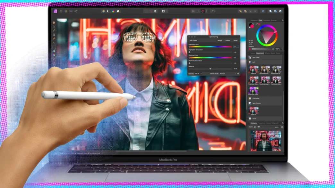The image size is (335, 188).
Task: Pick the color picker eyedropper icon
Action: pos(257,24)
